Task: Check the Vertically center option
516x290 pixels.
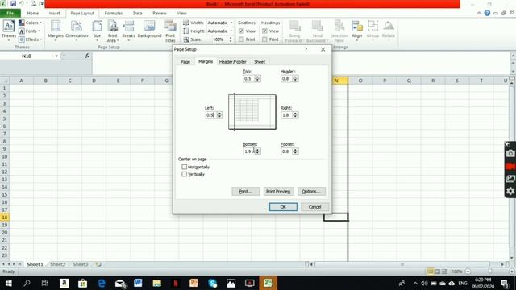Action: [185, 174]
